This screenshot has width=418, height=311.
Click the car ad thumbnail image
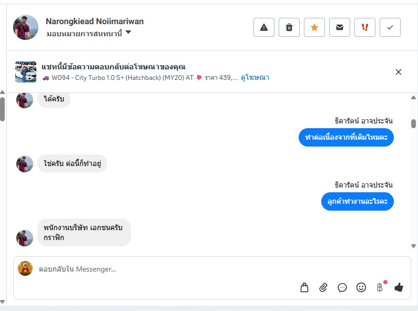[x=26, y=72]
